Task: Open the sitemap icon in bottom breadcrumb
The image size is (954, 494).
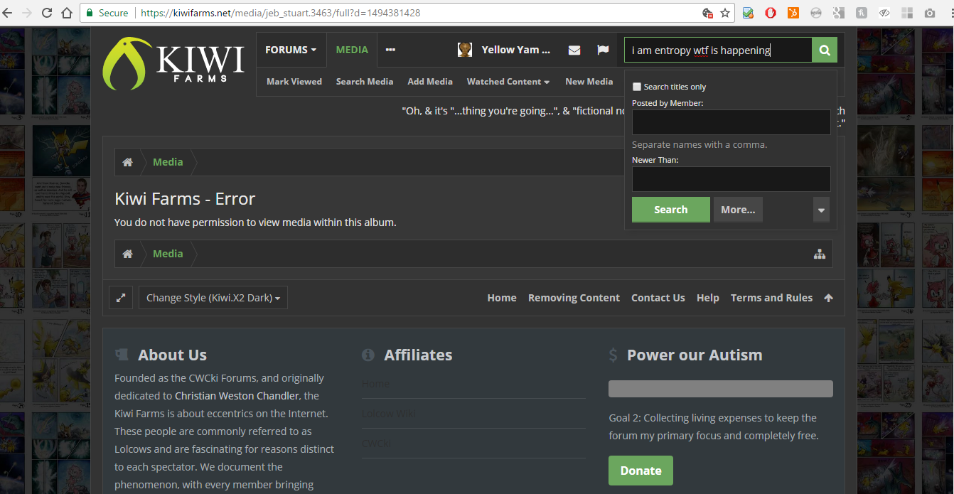Action: click(x=820, y=254)
